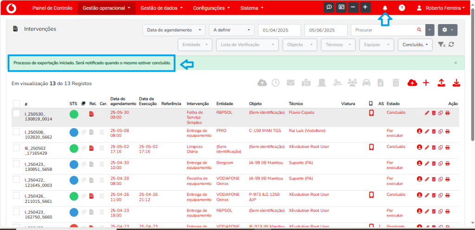The height and width of the screenshot is (230, 475).
Task: Refresh the interventions list
Action: pyautogui.click(x=451, y=44)
